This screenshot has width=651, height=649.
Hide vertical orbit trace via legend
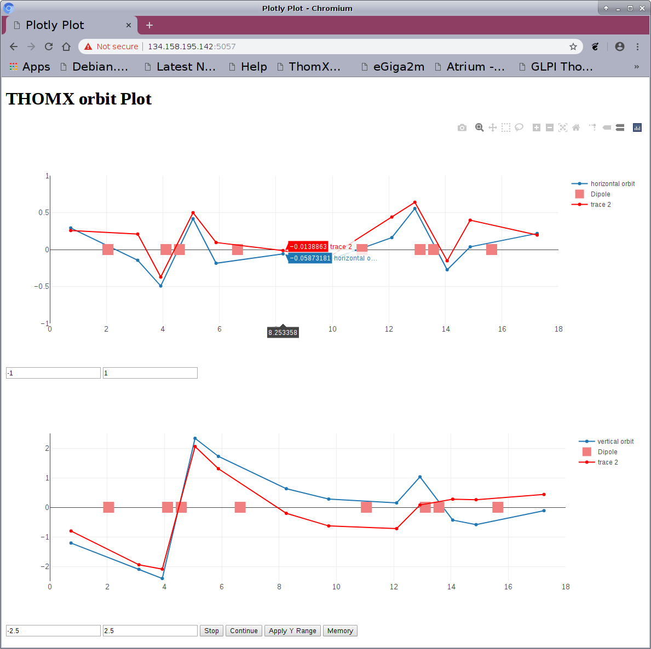615,442
